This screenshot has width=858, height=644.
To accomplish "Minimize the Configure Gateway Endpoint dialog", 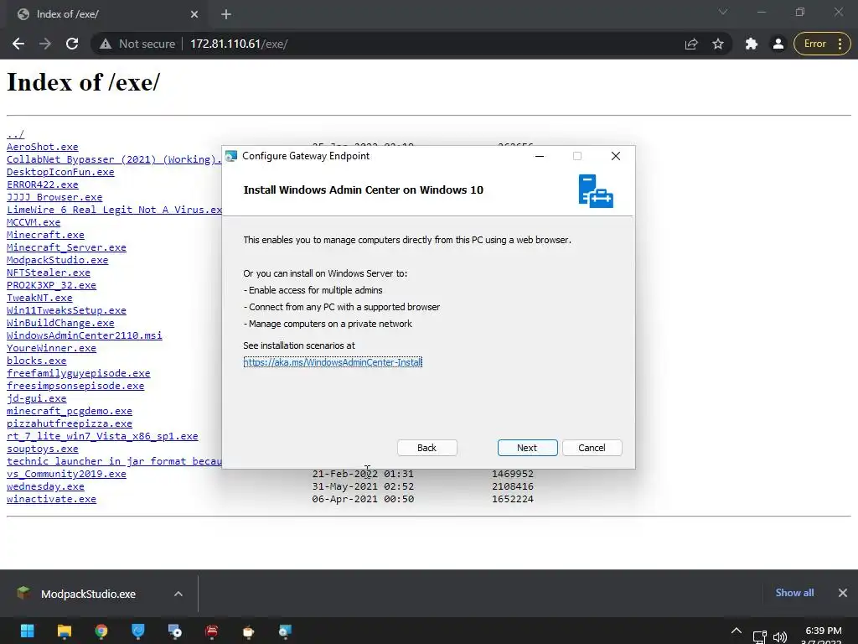I will click(540, 156).
